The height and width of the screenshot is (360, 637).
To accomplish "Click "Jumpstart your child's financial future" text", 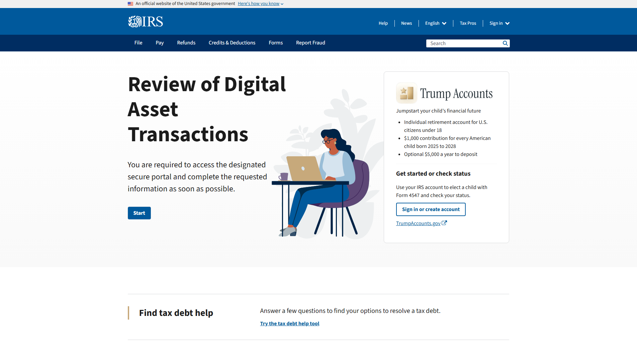I will point(438,111).
